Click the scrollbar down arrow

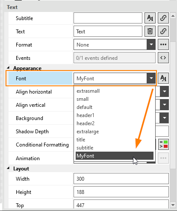[173, 205]
